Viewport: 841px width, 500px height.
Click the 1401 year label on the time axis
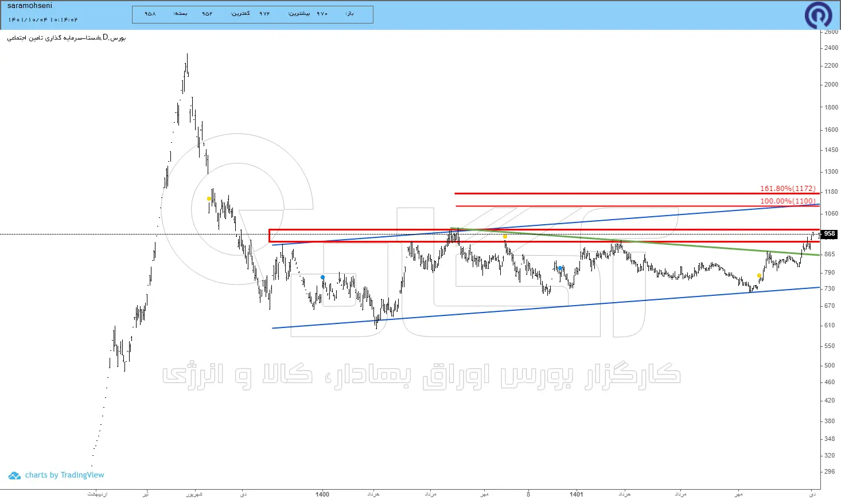click(x=577, y=494)
